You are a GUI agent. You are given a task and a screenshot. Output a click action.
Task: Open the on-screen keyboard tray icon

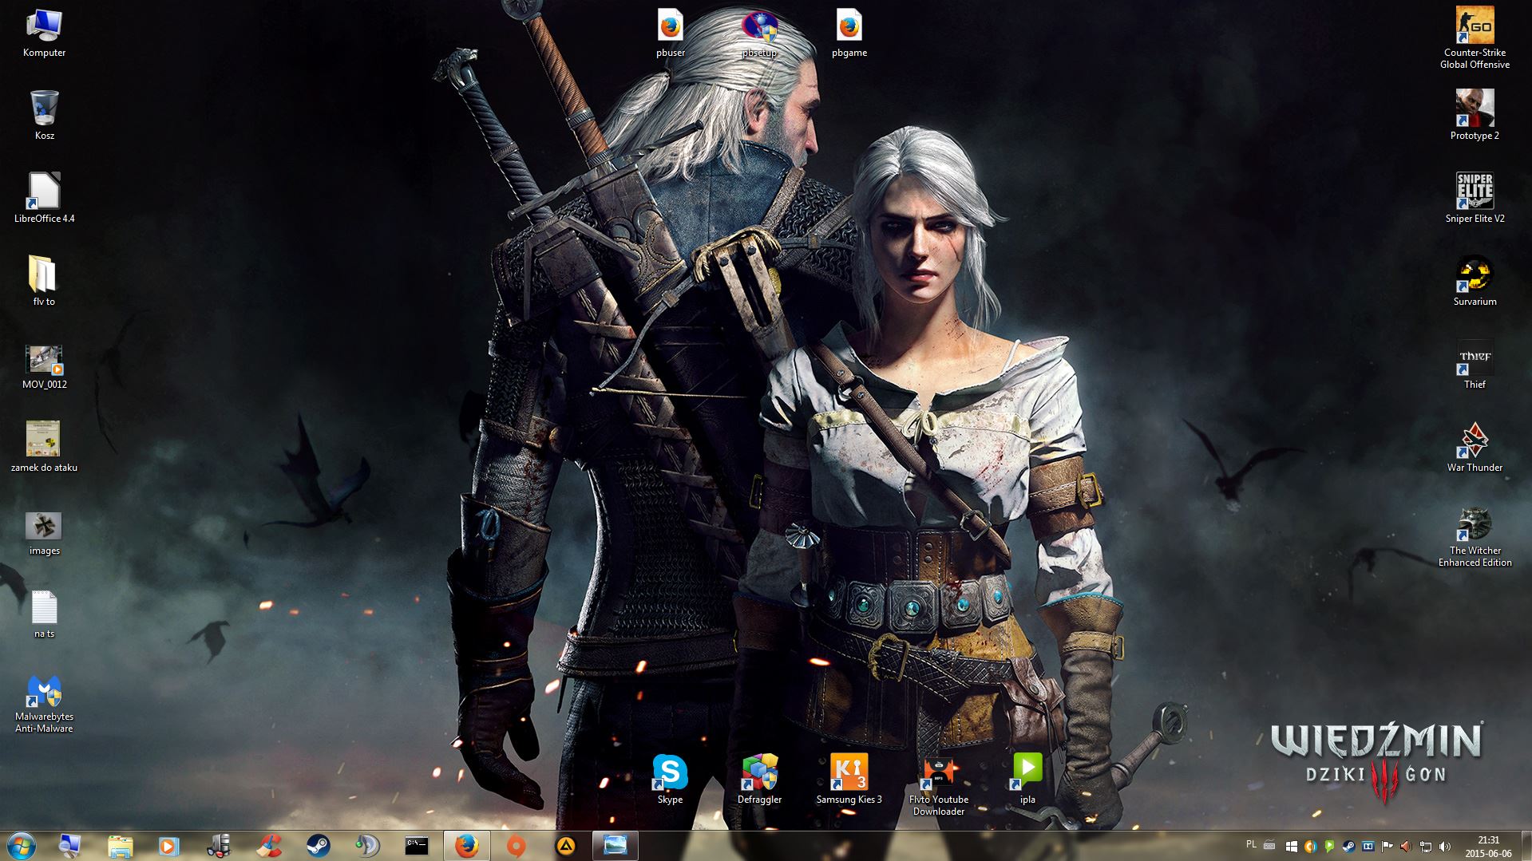coord(1269,846)
